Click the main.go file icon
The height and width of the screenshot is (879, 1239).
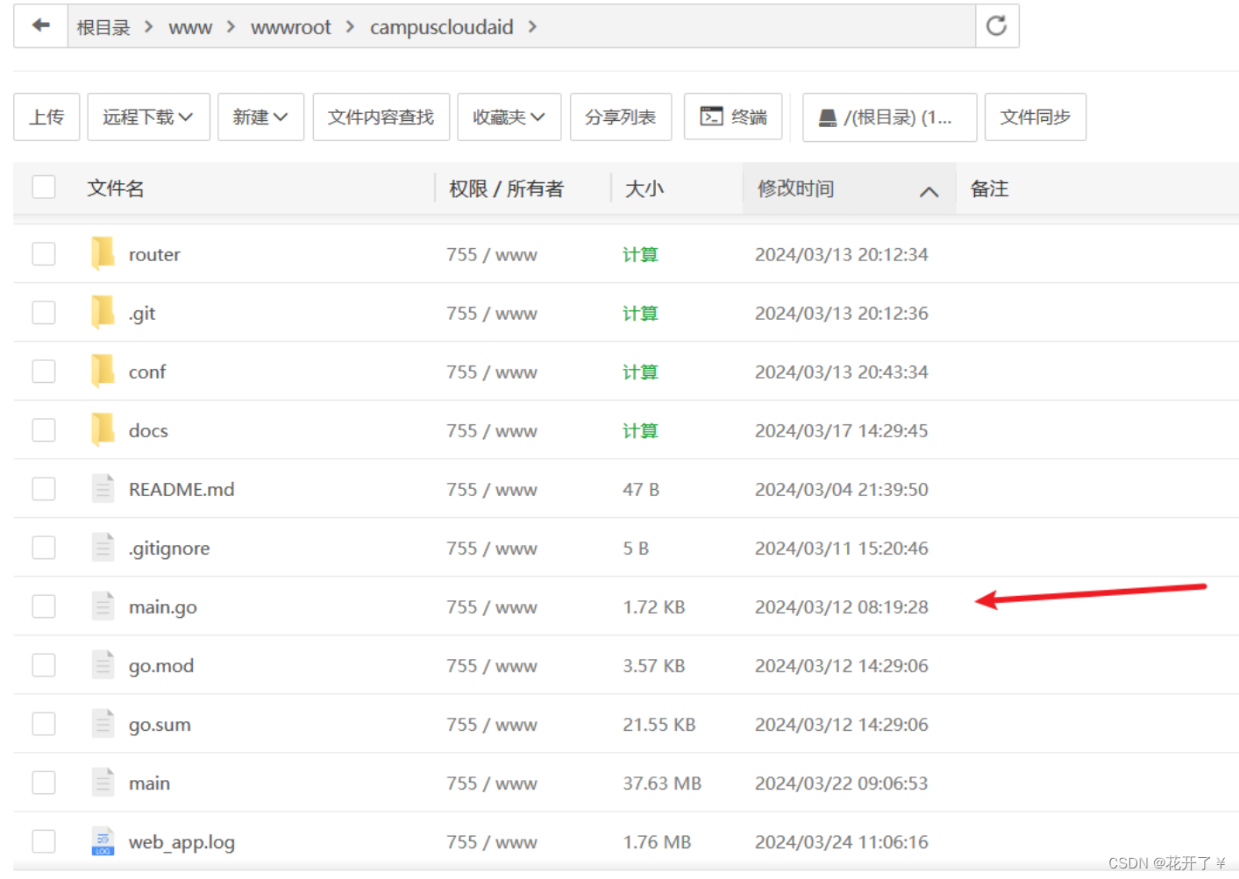point(103,606)
